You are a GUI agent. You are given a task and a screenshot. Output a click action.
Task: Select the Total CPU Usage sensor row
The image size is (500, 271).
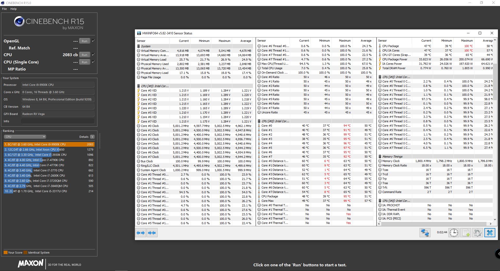(x=315, y=68)
